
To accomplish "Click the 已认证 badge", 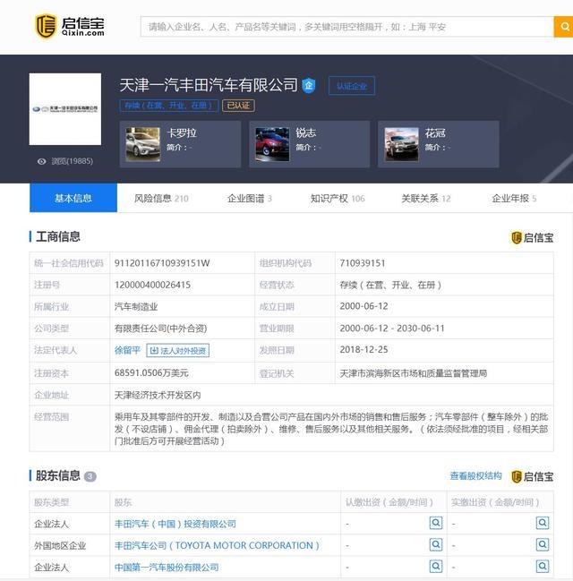I will (238, 106).
